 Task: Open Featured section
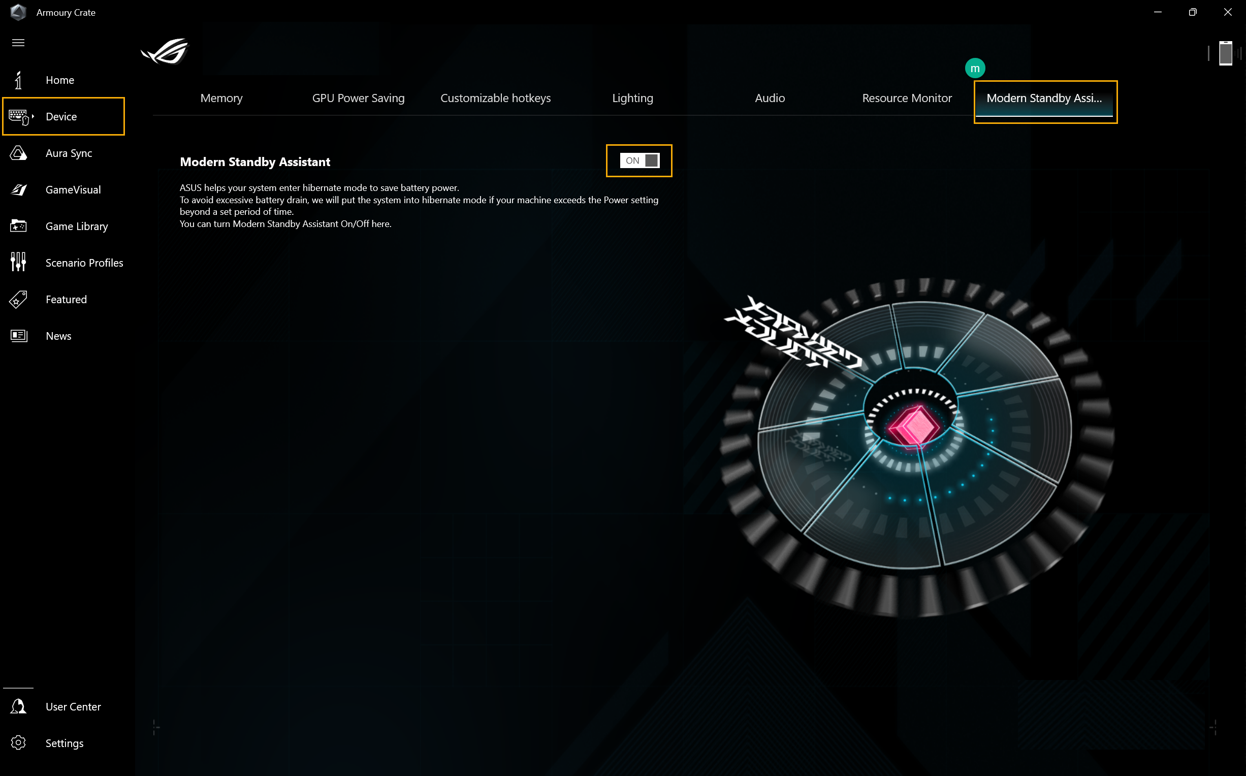(x=66, y=299)
